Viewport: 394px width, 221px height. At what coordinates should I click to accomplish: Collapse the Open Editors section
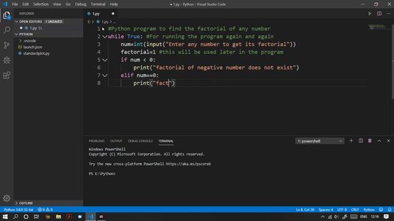tap(17, 21)
